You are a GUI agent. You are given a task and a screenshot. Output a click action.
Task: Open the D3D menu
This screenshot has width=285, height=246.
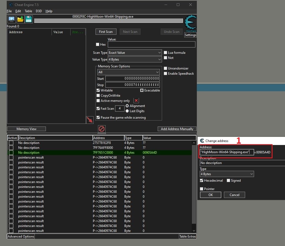39,11
